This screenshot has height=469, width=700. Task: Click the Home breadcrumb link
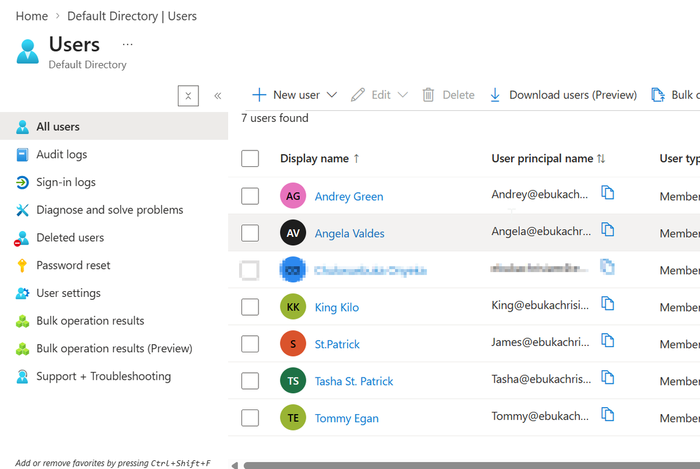coord(32,16)
